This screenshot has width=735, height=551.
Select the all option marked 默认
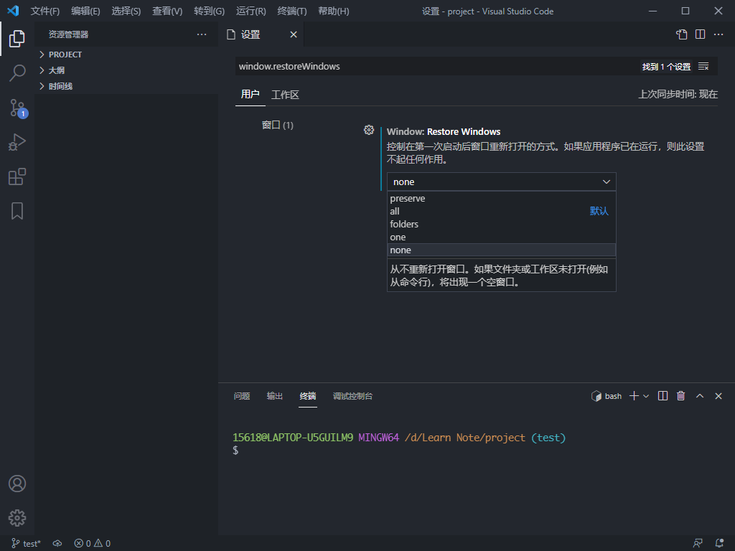point(501,212)
